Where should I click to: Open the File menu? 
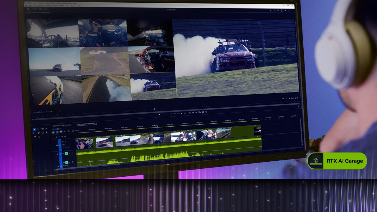click(x=26, y=6)
